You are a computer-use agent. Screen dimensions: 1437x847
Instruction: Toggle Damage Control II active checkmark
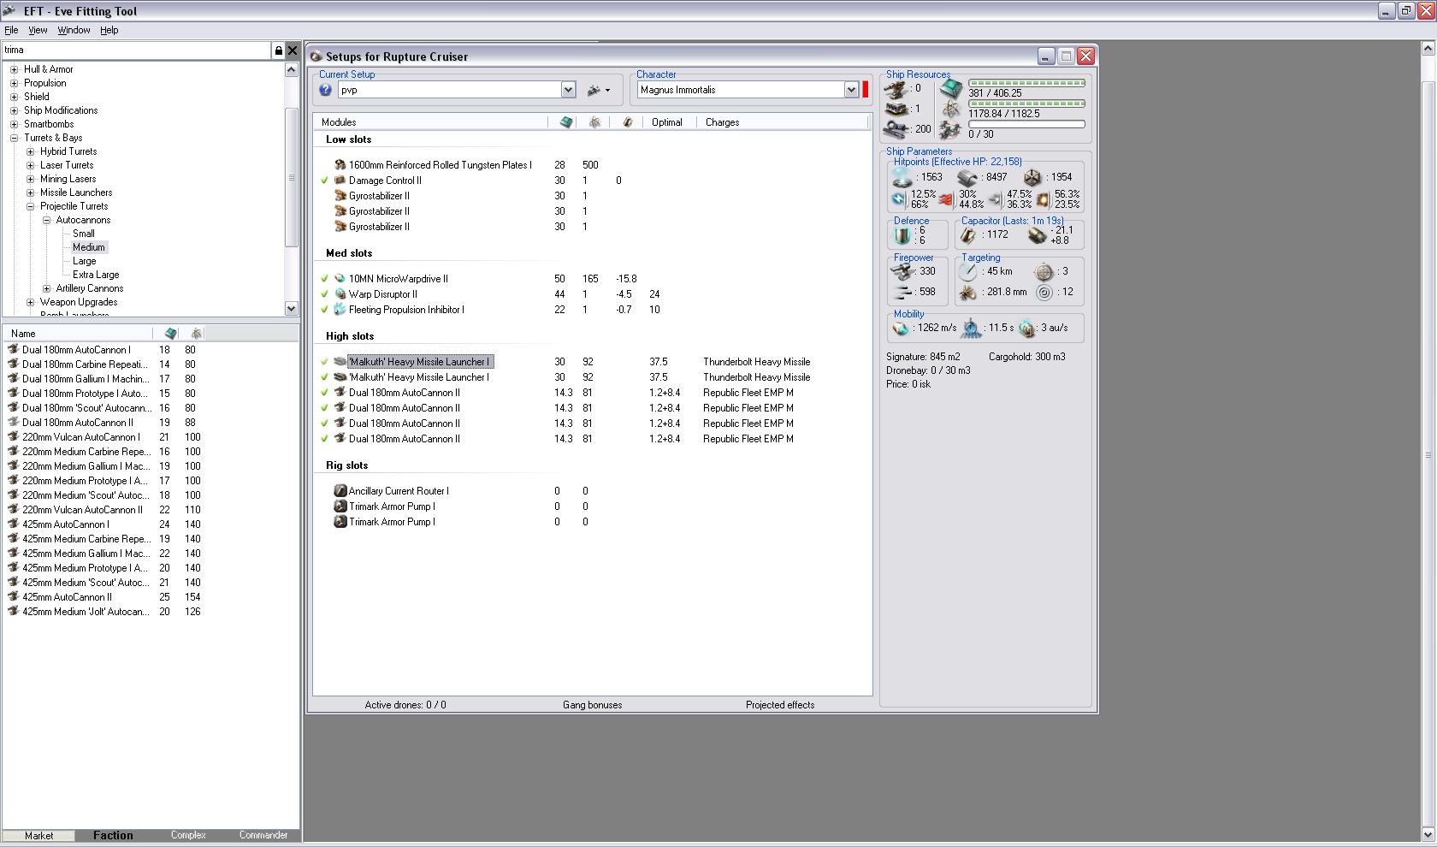(325, 181)
